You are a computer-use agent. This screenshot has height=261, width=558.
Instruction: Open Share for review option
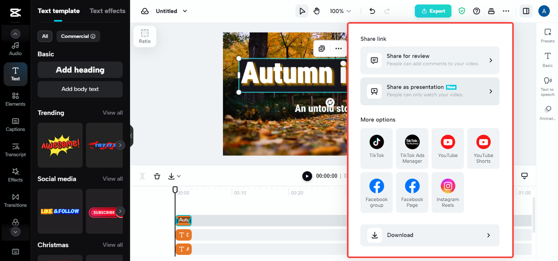[430, 60]
